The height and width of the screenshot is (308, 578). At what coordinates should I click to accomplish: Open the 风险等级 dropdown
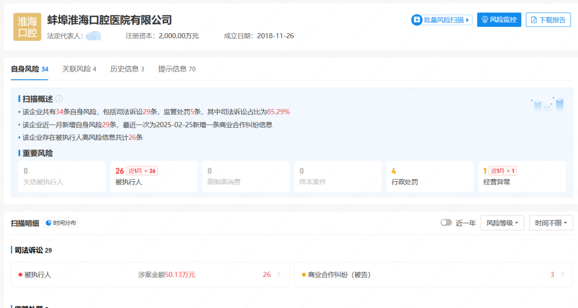tap(503, 223)
